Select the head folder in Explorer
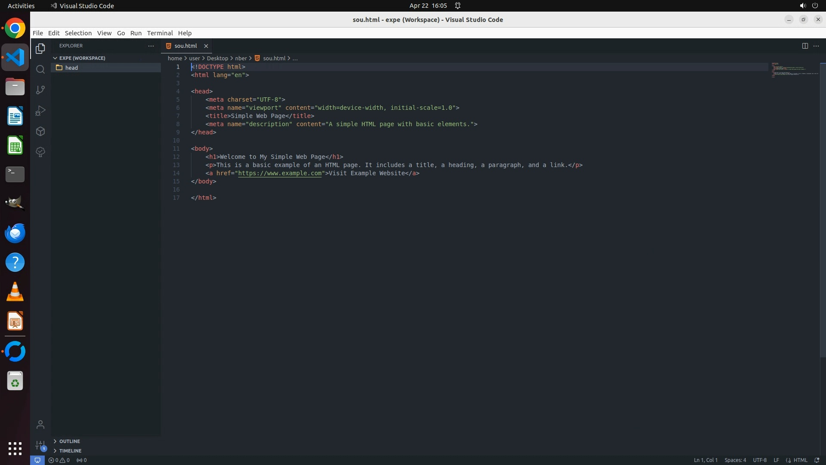Viewport: 826px width, 465px height. 71,68
